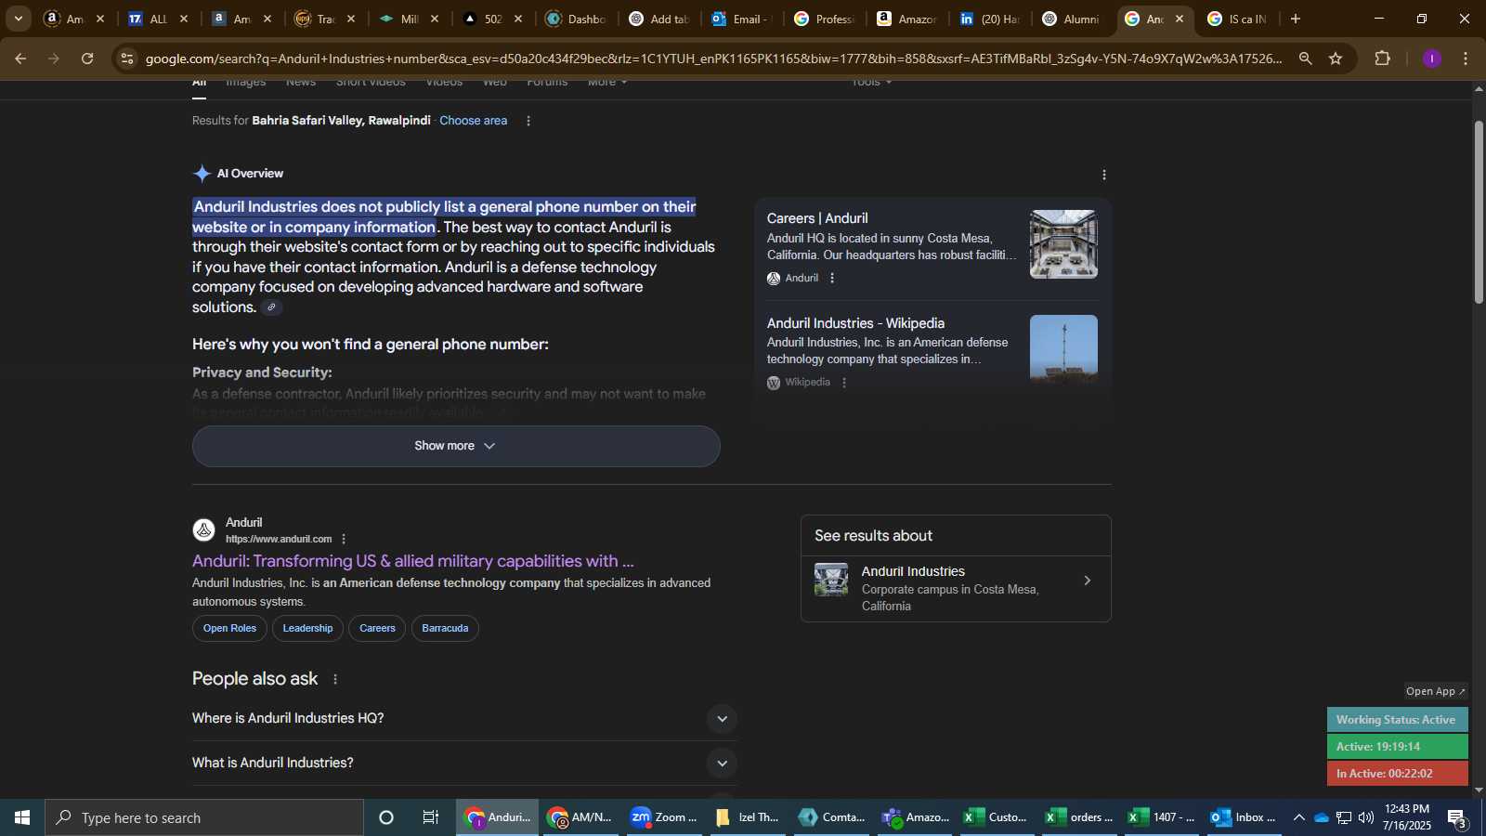Open the Barracuda sitelink chip
Screen dimensions: 1486x836
coord(445,629)
